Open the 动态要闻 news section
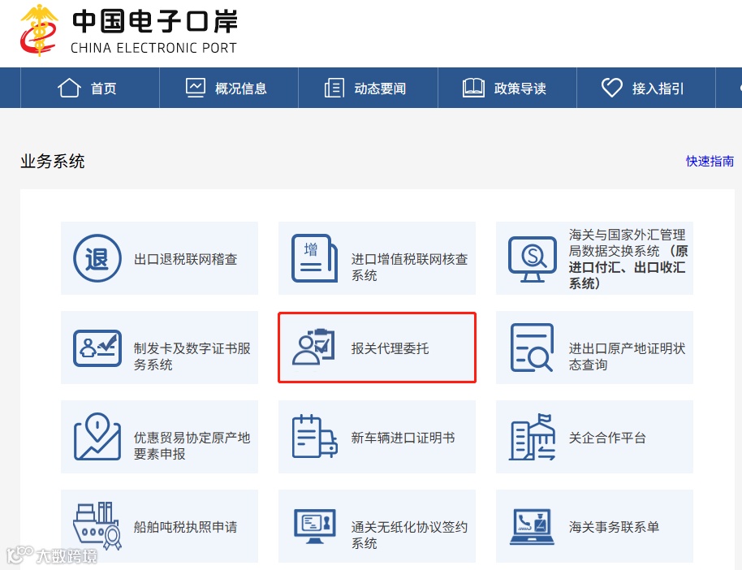The height and width of the screenshot is (570, 742). tap(368, 87)
